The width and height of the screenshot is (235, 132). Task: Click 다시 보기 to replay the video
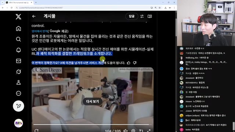coord(93,102)
